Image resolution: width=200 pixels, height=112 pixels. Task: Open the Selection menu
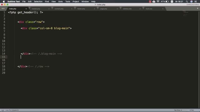coord(38,2)
